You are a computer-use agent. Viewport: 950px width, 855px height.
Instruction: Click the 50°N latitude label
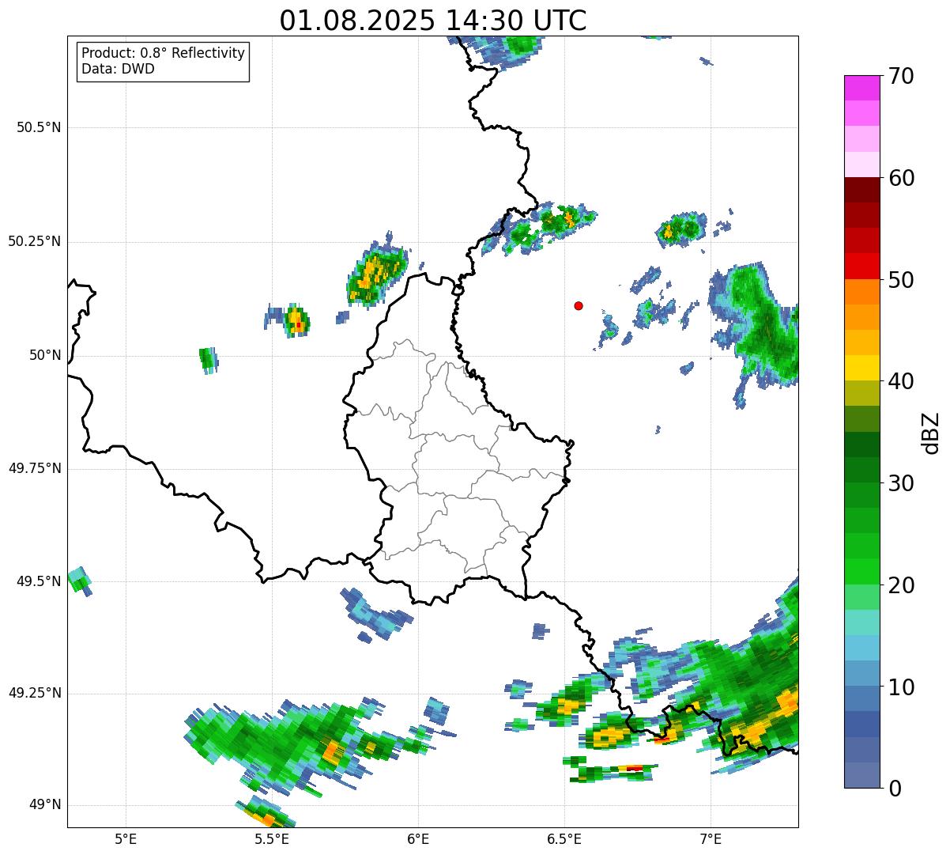click(45, 355)
